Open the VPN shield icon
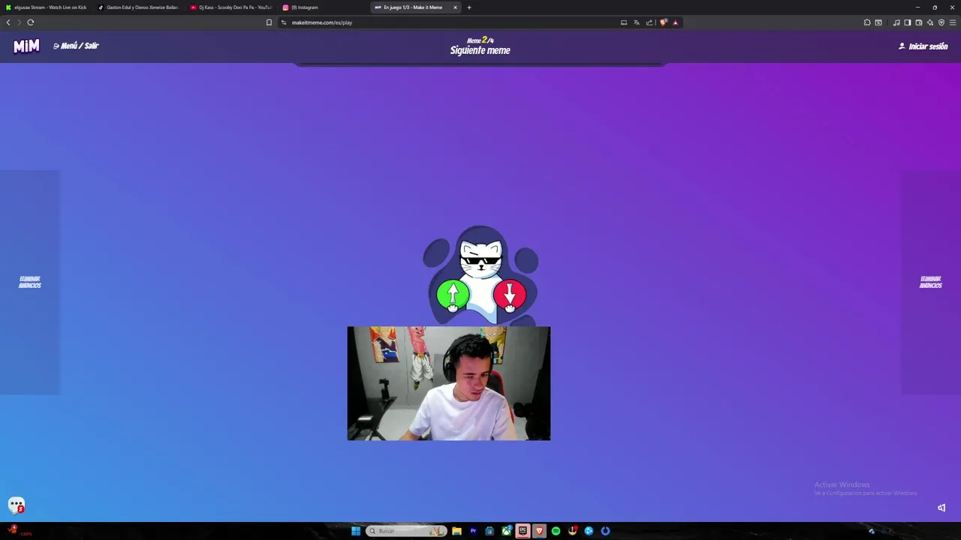Screen dimensions: 961x540 [941, 22]
